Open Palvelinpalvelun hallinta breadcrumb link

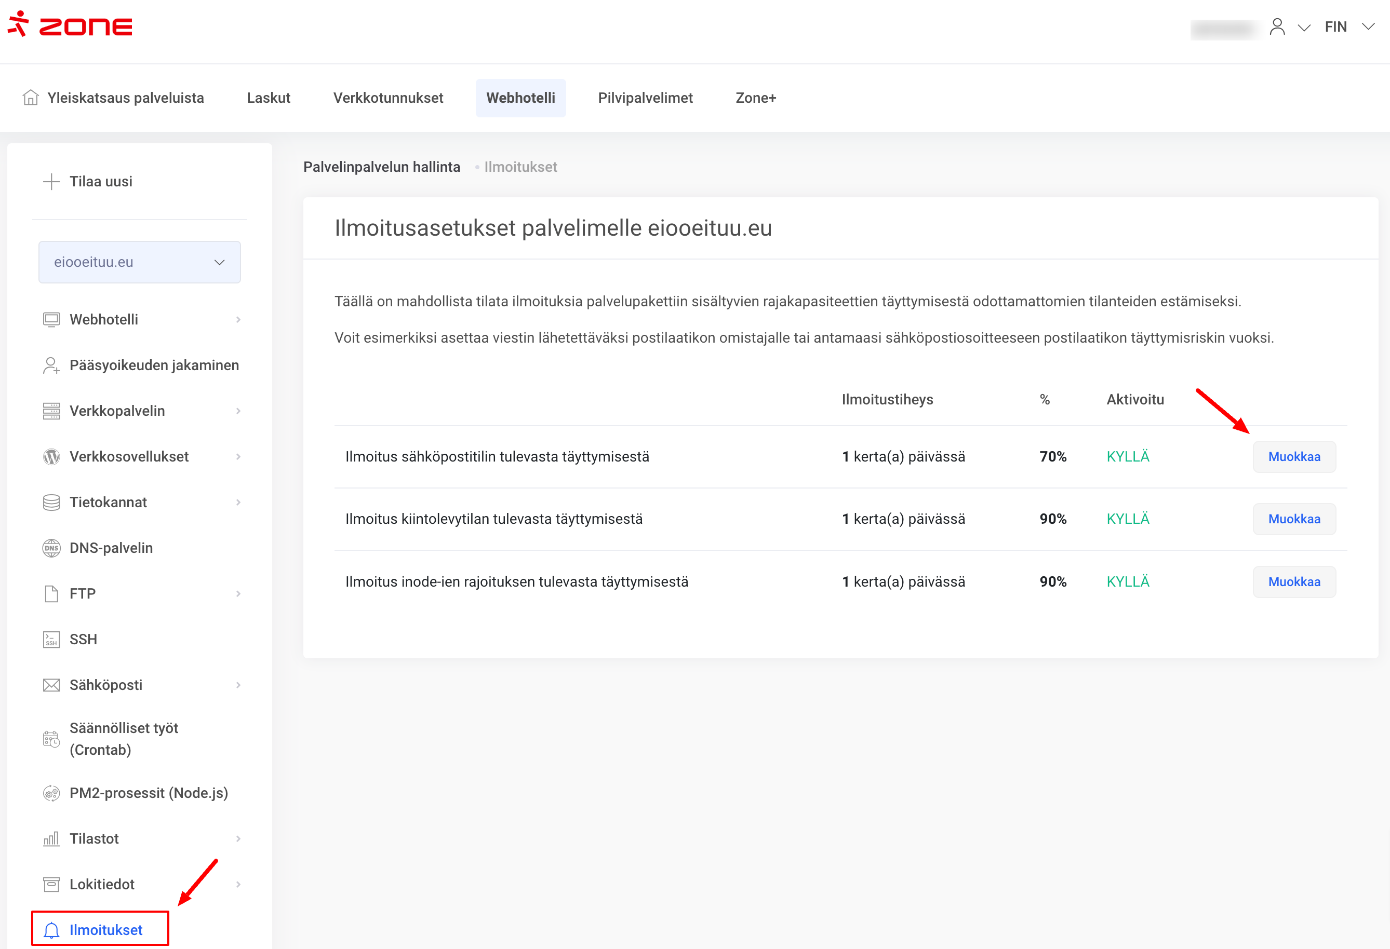382,167
